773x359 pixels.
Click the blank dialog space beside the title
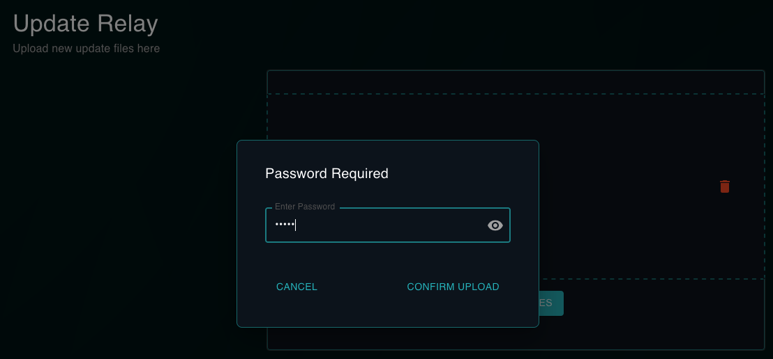point(467,174)
